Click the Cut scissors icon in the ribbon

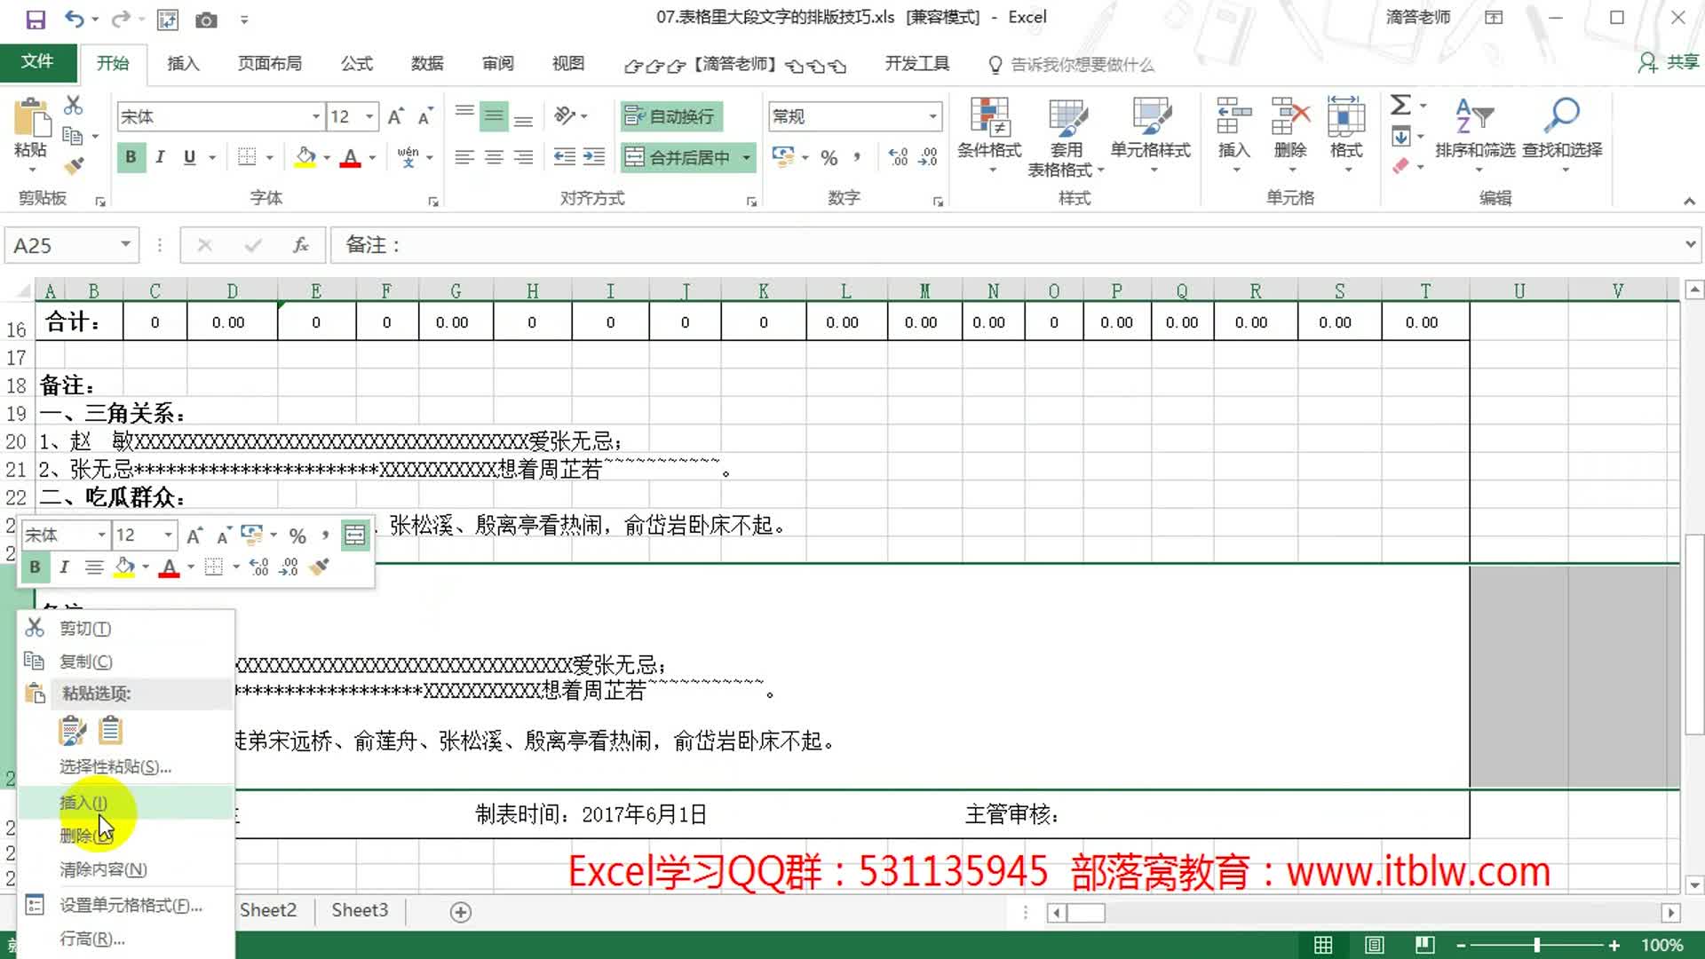[x=73, y=106]
